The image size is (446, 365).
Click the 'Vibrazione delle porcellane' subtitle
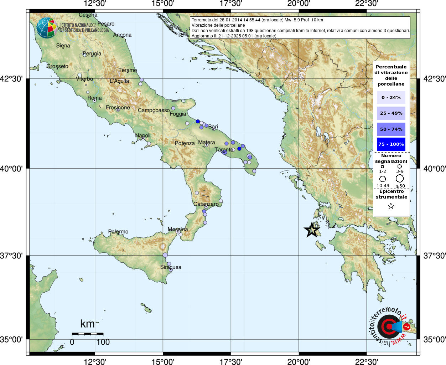(x=218, y=25)
